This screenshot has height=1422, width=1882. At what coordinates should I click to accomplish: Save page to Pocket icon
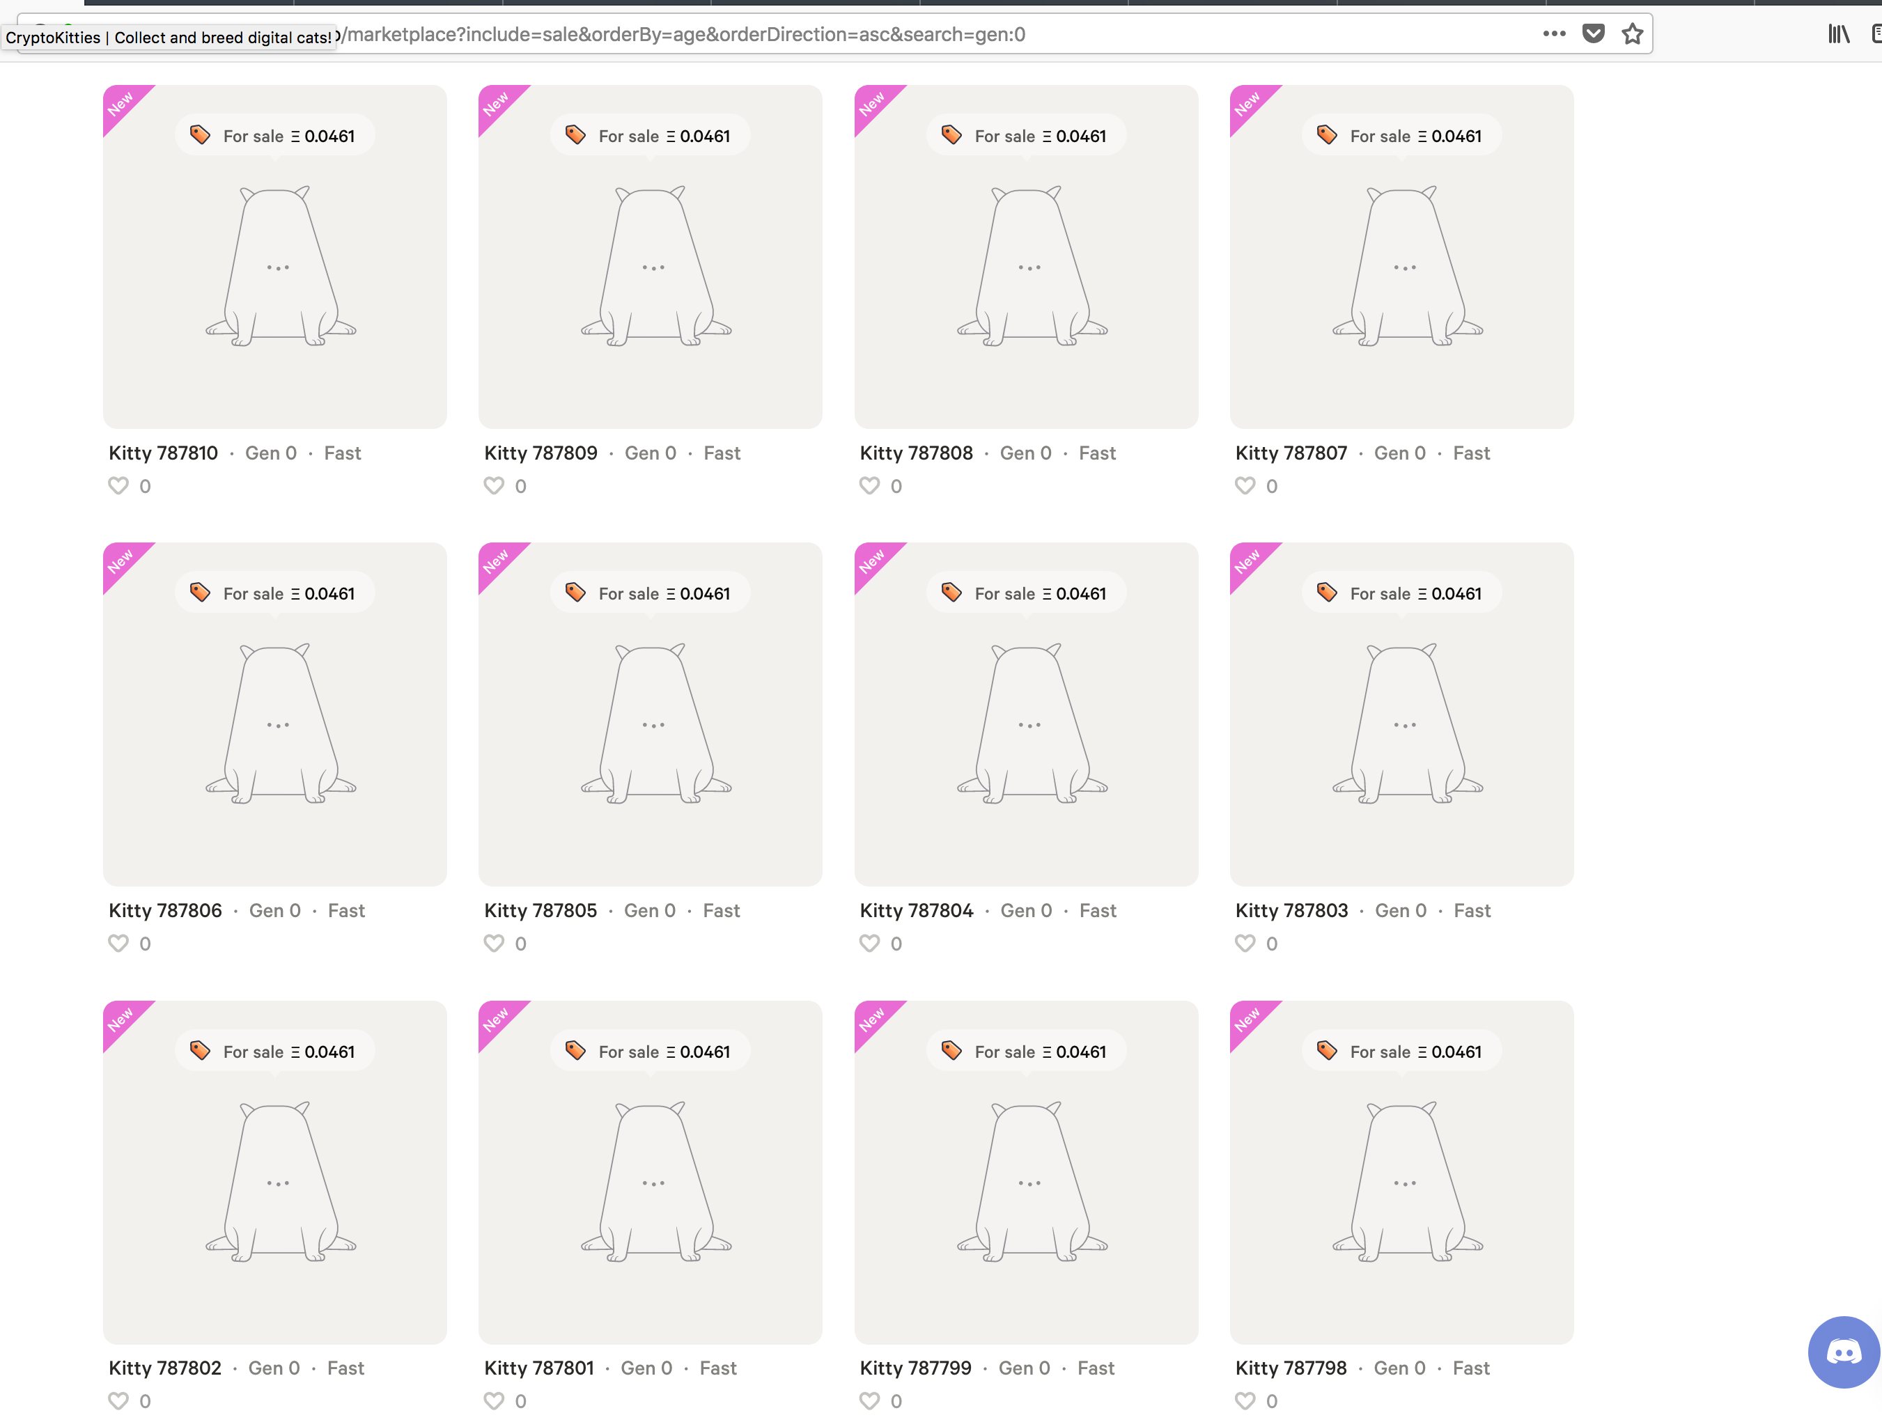click(x=1593, y=34)
